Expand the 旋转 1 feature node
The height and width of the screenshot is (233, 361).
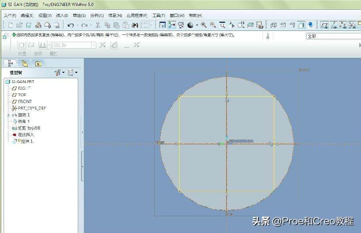pyautogui.click(x=8, y=115)
